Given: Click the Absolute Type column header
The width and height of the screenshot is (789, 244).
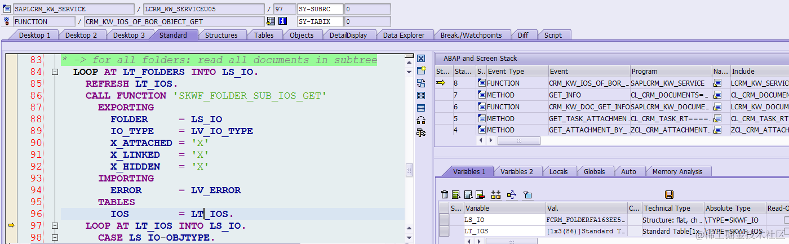Looking at the screenshot, I should click(x=735, y=208).
